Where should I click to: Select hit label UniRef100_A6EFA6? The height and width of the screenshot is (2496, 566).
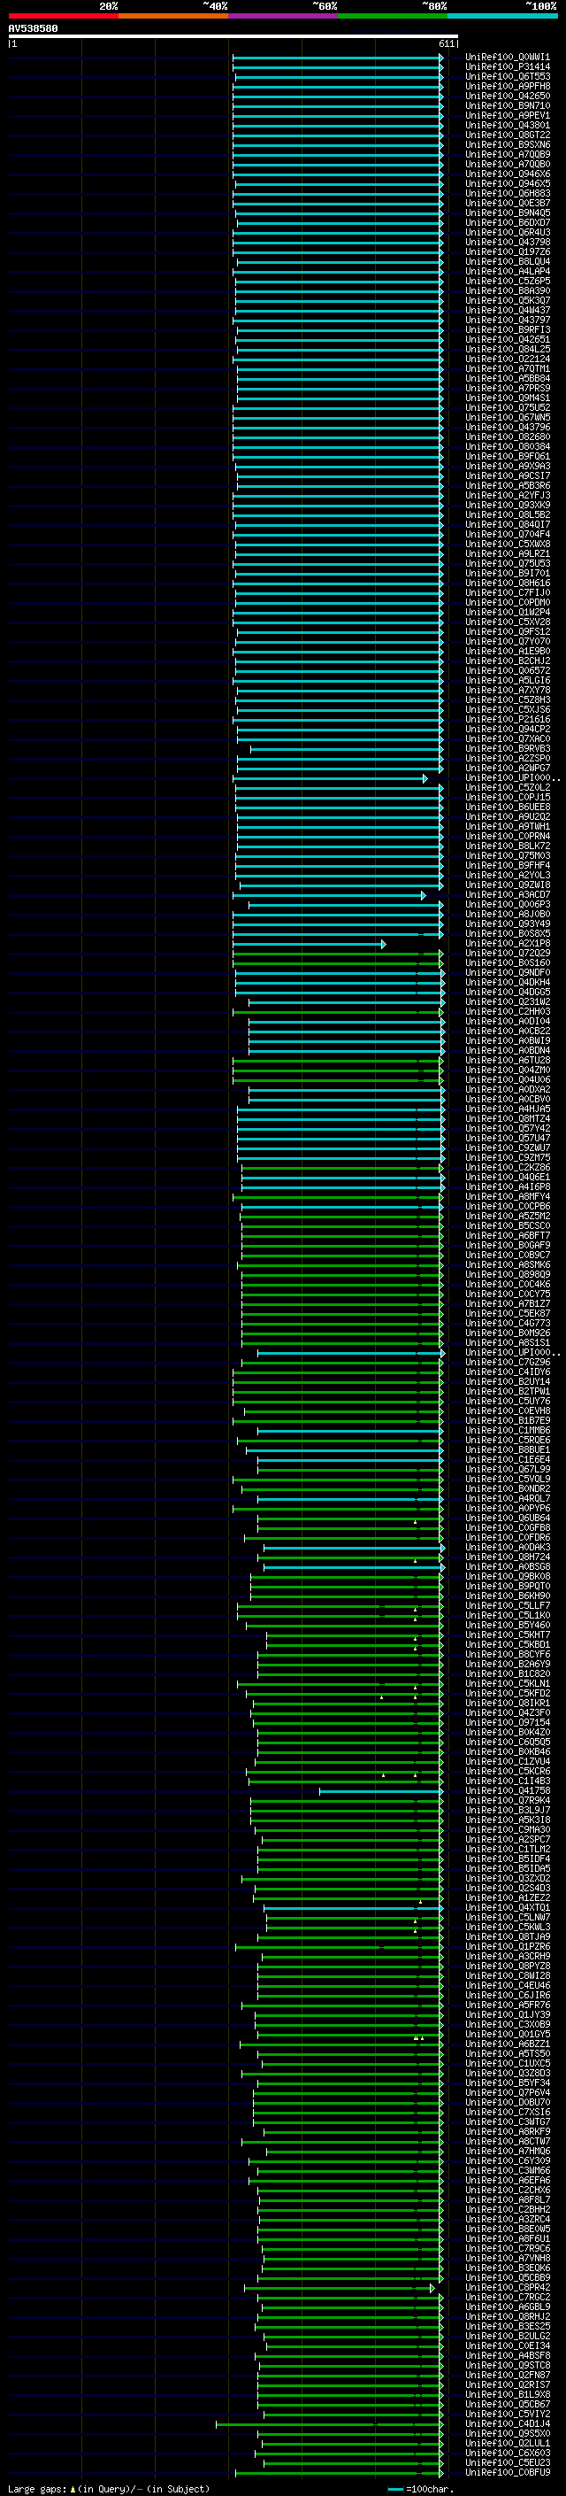pyautogui.click(x=507, y=2180)
